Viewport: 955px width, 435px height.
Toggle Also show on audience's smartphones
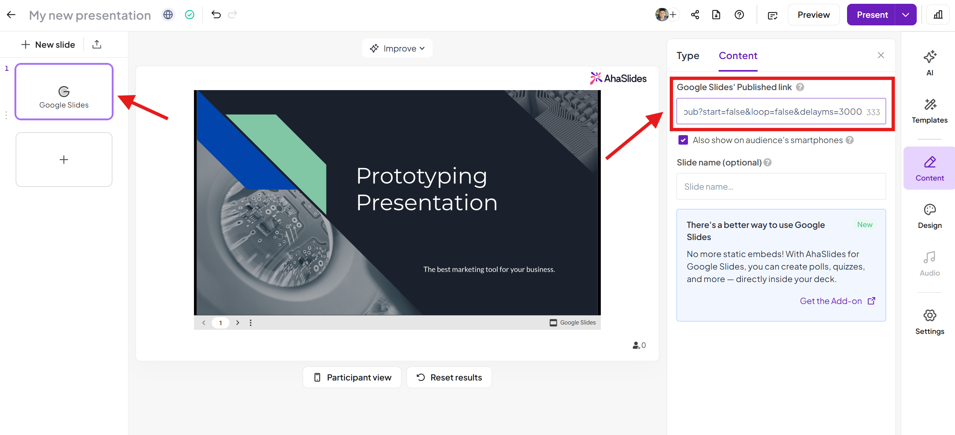coord(683,140)
